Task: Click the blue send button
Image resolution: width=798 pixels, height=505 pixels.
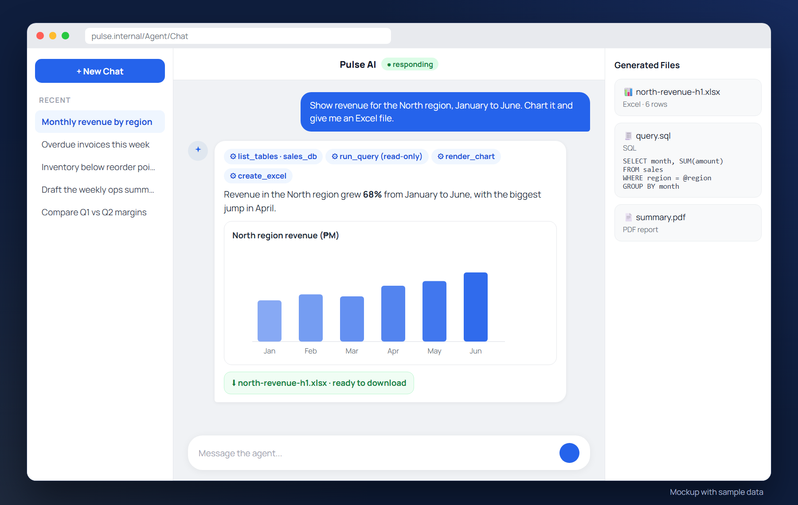Action: (x=569, y=453)
